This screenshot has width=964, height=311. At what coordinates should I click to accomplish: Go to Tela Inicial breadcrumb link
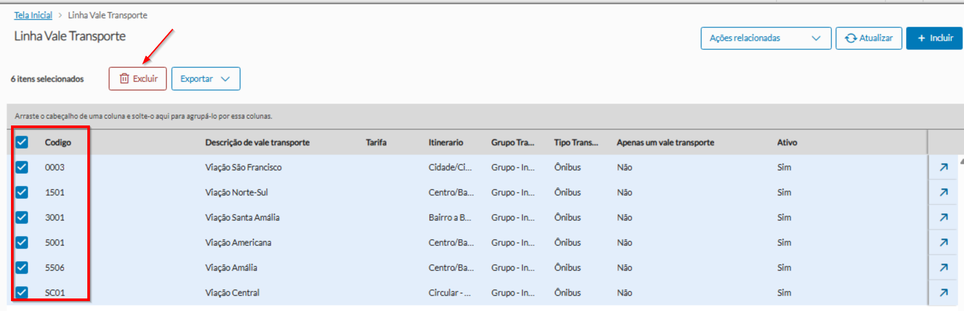pyautogui.click(x=33, y=15)
